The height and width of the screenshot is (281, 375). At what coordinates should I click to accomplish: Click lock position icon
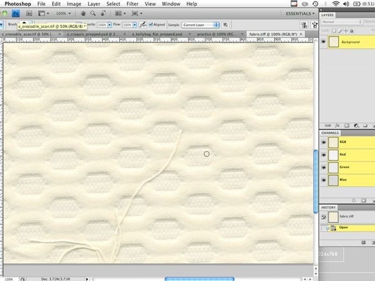click(x=346, y=31)
